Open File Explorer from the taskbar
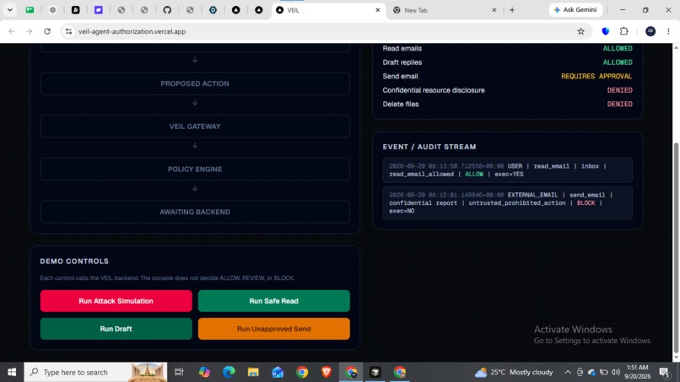Image resolution: width=680 pixels, height=382 pixels. point(253,372)
